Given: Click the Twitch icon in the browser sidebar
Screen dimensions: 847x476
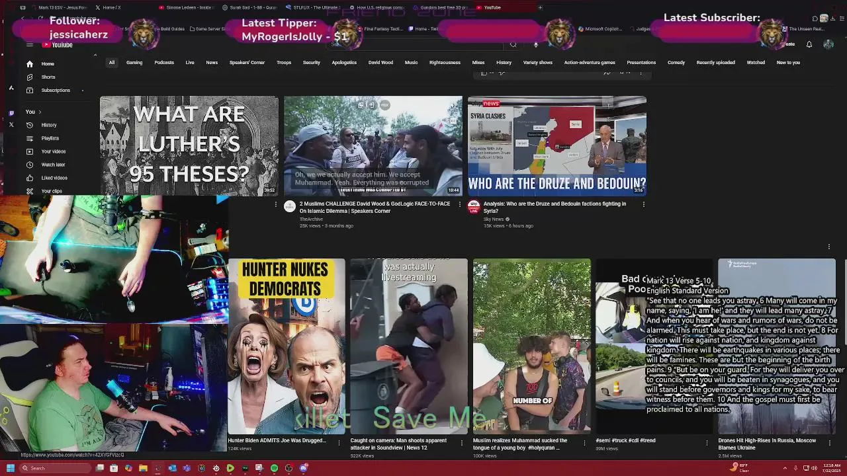Looking at the screenshot, I should pos(11,112).
